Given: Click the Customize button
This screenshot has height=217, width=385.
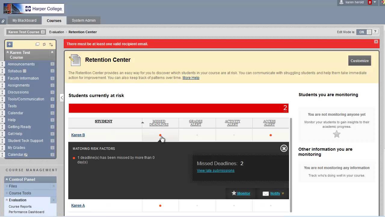Looking at the screenshot, I should pyautogui.click(x=359, y=61).
